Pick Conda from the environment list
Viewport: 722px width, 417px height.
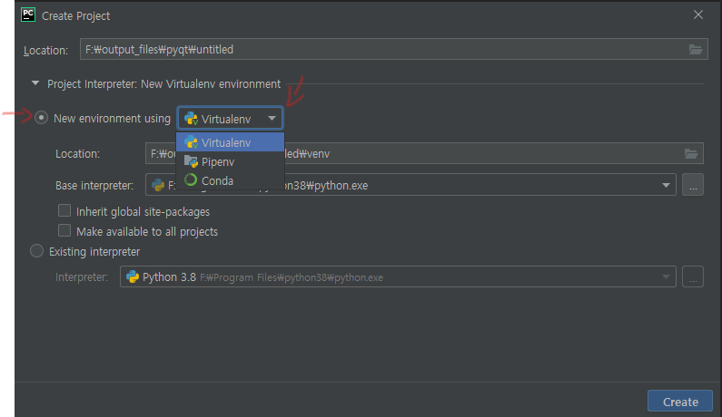pyautogui.click(x=231, y=180)
